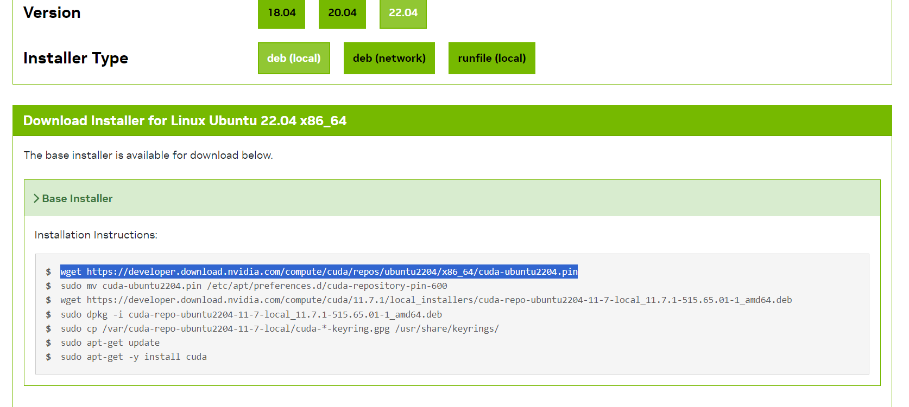
Task: Click the Version row label
Action: pyautogui.click(x=52, y=12)
